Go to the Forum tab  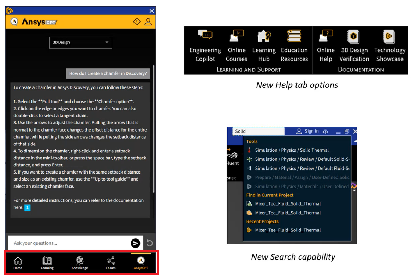111,263
